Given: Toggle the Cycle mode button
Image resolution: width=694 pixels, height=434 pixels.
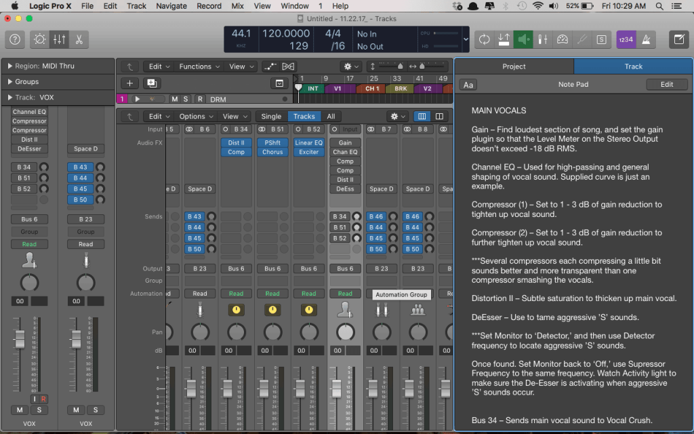Looking at the screenshot, I should point(484,39).
